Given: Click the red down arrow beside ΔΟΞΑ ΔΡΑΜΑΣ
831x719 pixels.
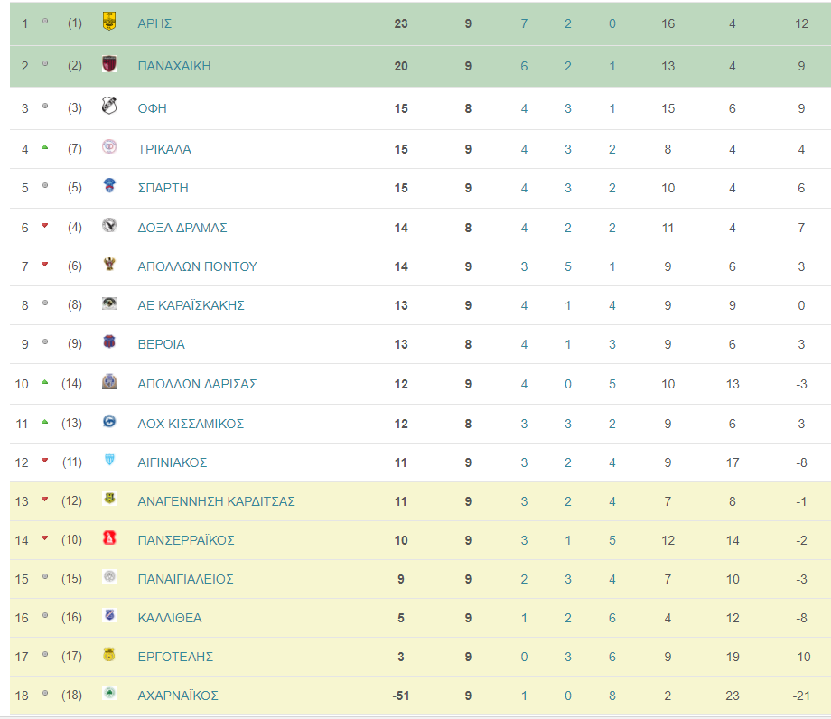Looking at the screenshot, I should [x=45, y=226].
